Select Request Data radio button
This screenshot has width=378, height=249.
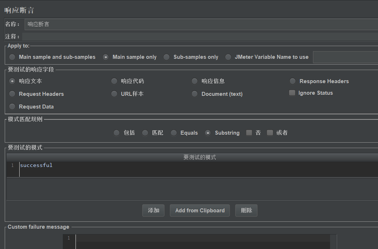click(12, 107)
